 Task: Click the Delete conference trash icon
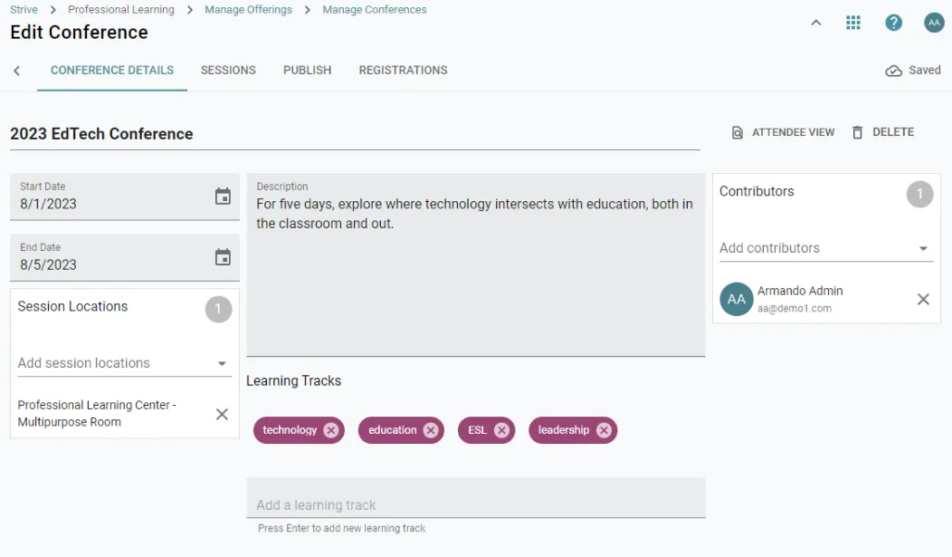pyautogui.click(x=857, y=131)
